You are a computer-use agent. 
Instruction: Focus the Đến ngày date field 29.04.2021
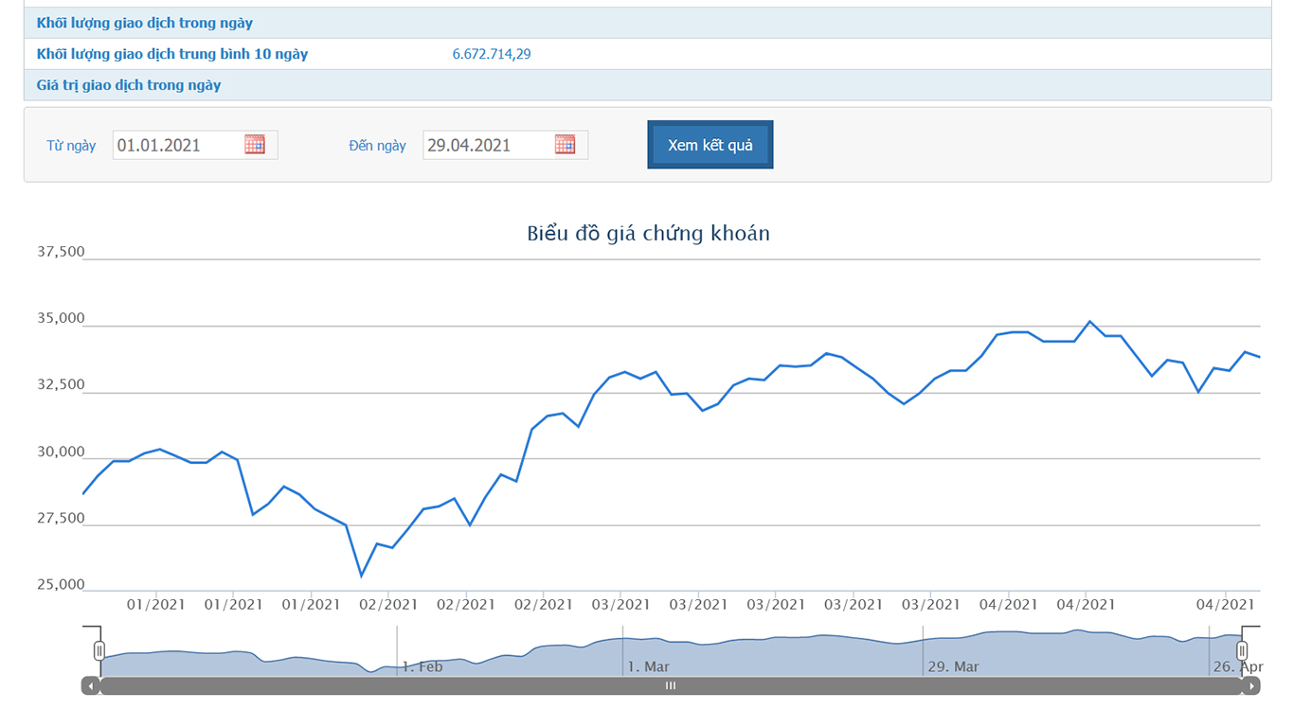pos(487,145)
